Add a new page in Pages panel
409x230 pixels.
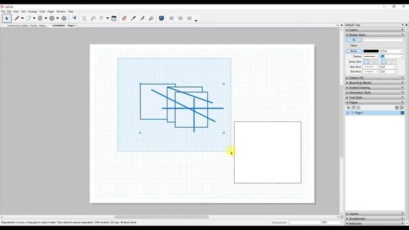(x=348, y=107)
